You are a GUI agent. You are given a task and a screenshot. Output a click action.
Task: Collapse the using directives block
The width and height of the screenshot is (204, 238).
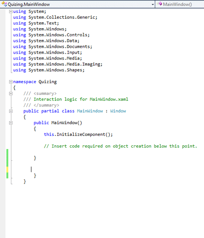pyautogui.click(x=10, y=11)
